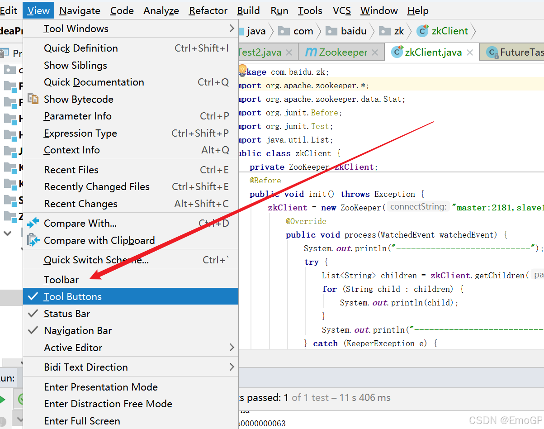Image resolution: width=544 pixels, height=429 pixels.
Task: Toggle the Status Bar checkmark
Action: [33, 314]
